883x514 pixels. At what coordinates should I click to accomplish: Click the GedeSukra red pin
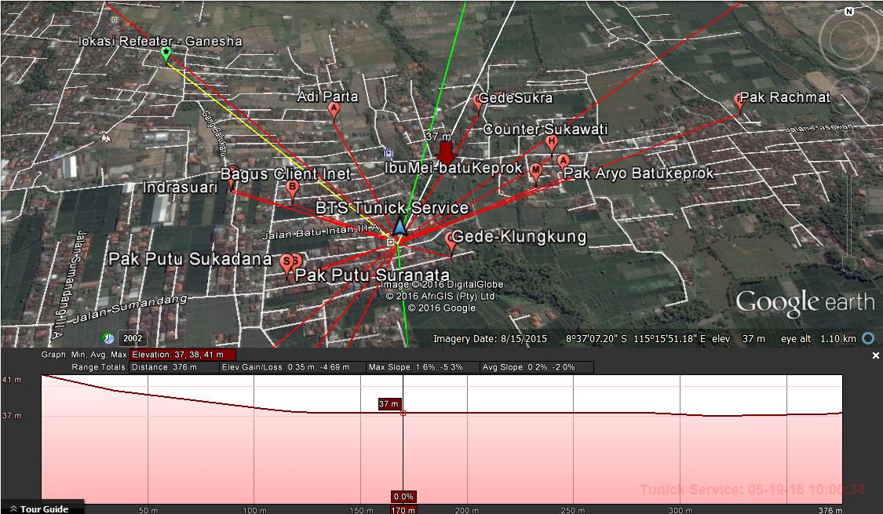pos(478,103)
